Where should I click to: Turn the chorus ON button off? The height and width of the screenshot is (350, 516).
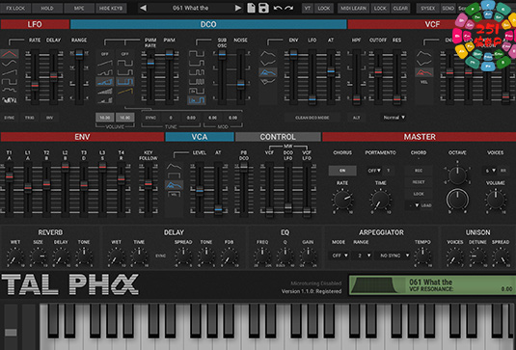[x=342, y=171]
